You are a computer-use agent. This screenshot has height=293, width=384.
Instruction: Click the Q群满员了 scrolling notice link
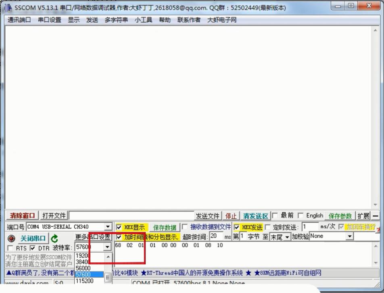pos(41,273)
